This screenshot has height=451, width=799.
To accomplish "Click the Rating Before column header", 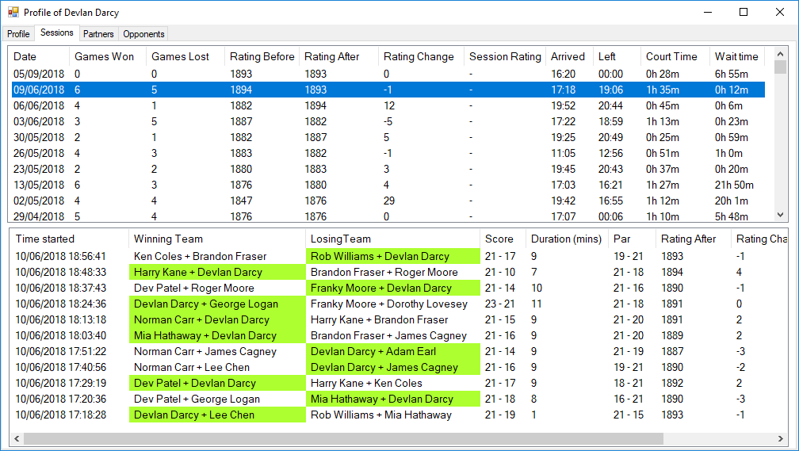I will (x=262, y=56).
